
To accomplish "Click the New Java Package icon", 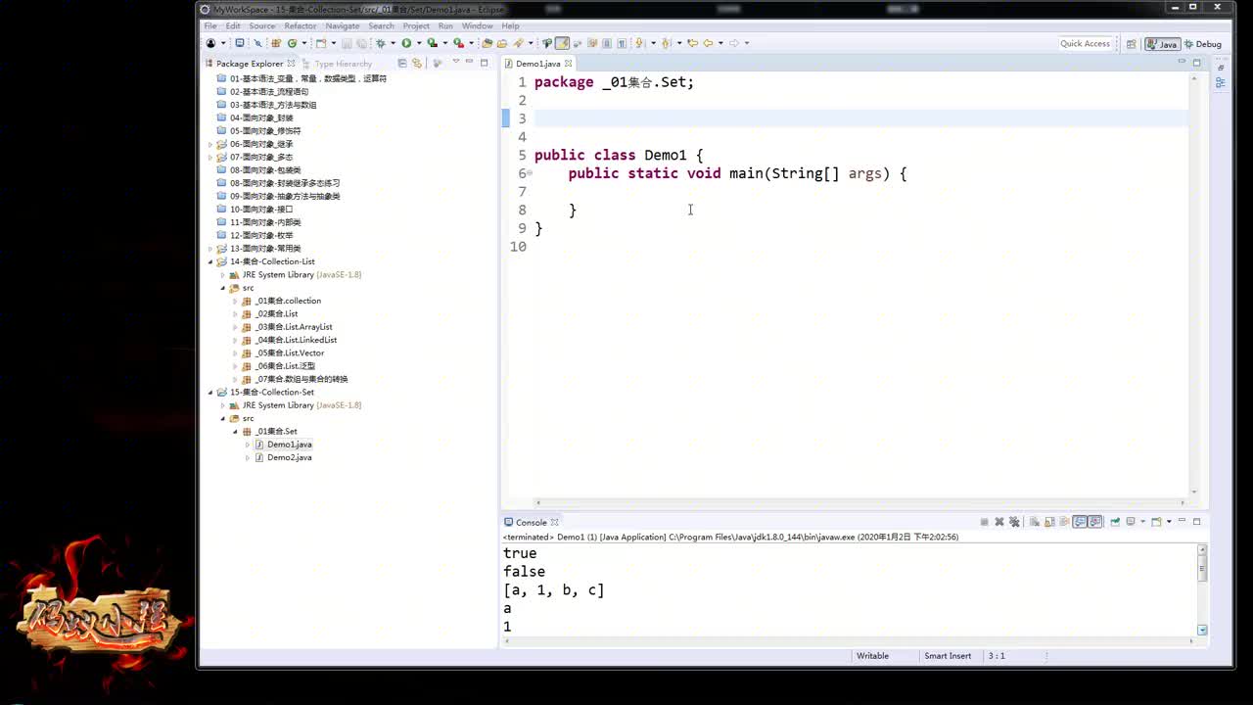I will tap(276, 43).
